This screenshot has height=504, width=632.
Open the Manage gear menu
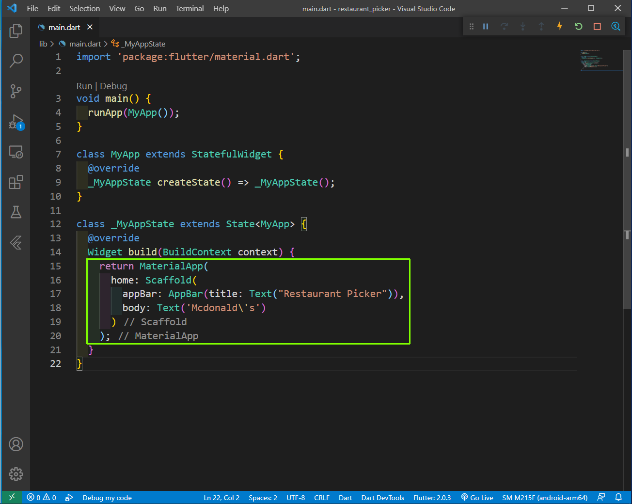[16, 474]
